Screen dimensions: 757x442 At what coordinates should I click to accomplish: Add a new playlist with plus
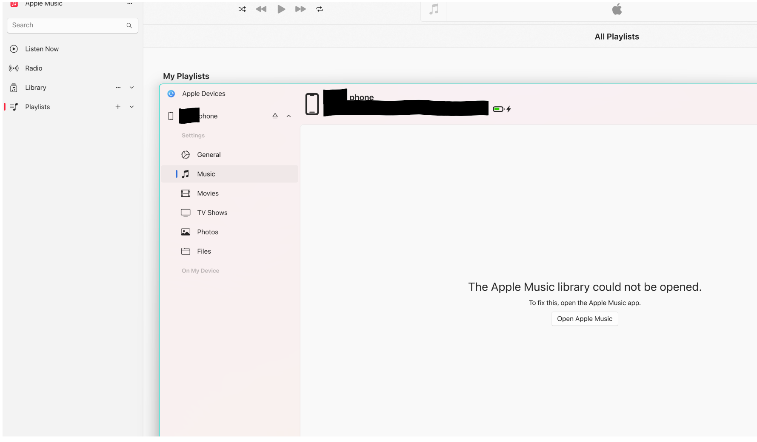(118, 107)
